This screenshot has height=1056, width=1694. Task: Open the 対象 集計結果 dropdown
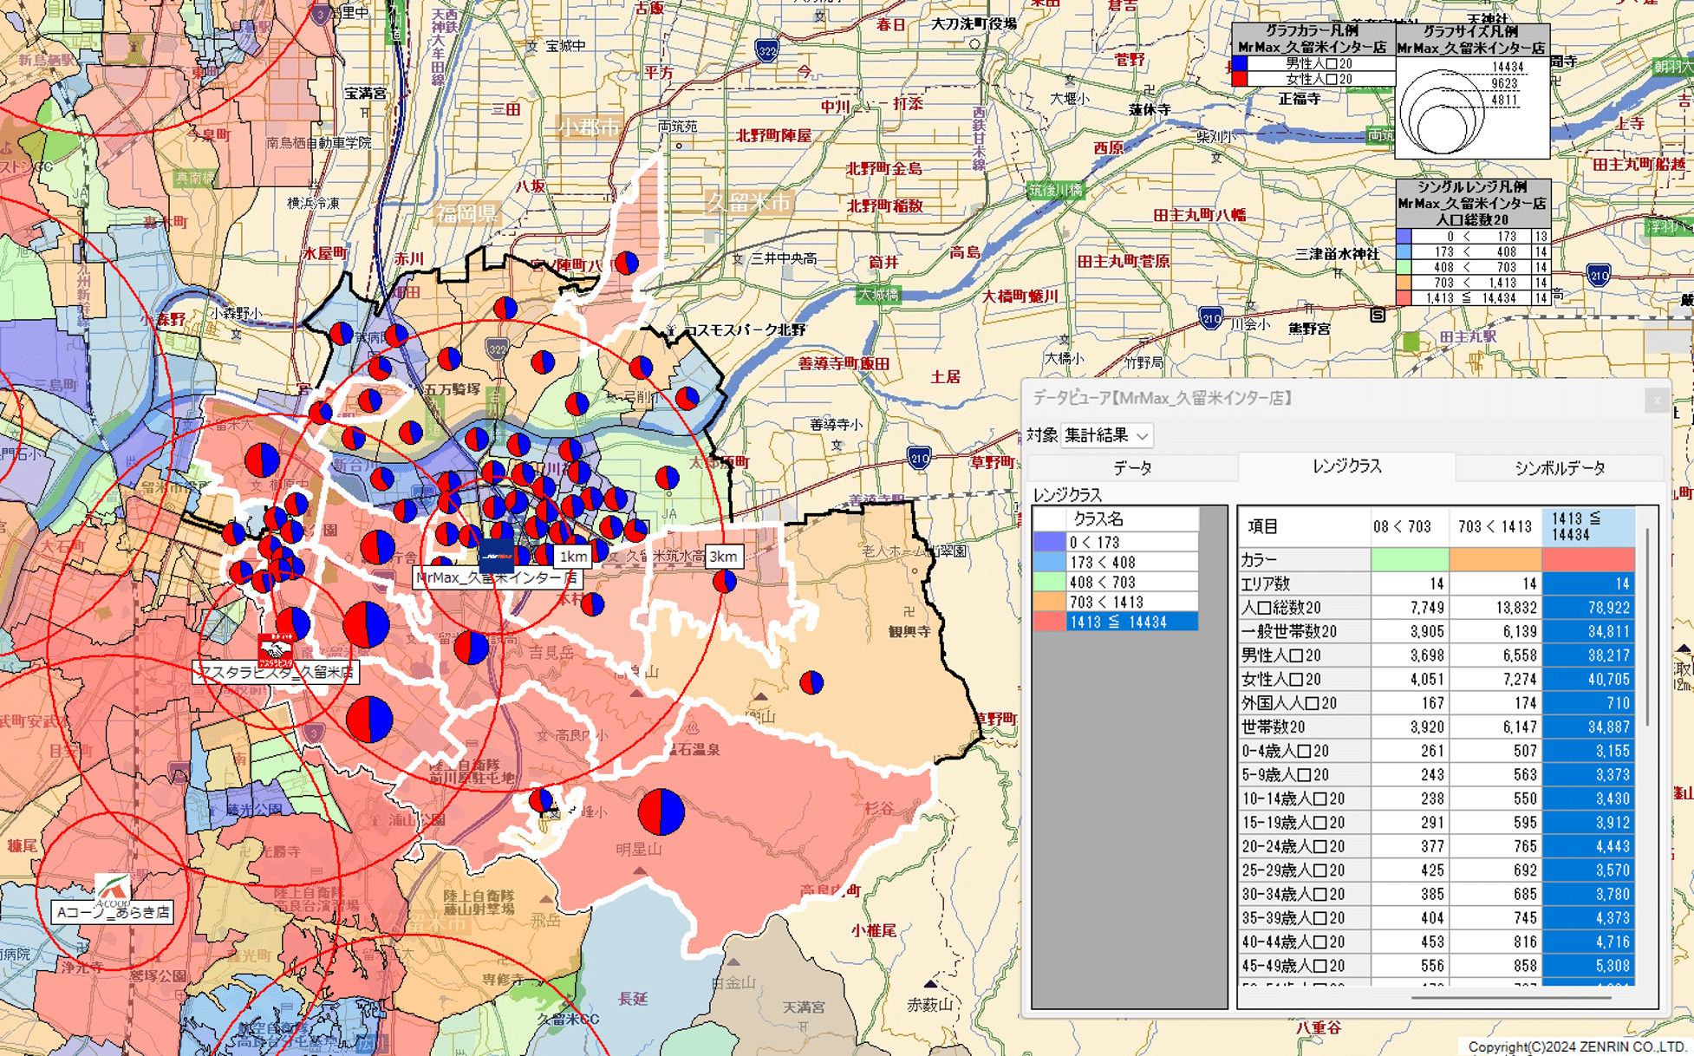[x=1107, y=435]
